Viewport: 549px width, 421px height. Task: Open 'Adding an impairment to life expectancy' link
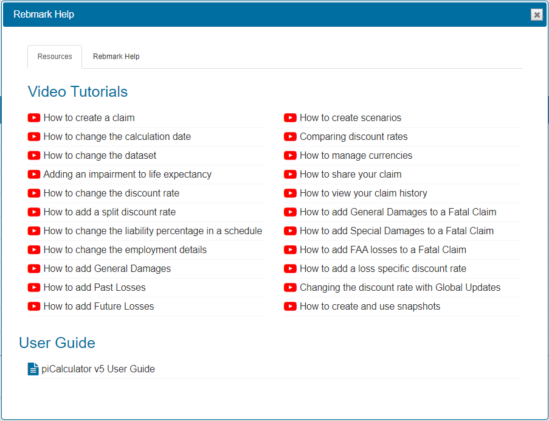(128, 175)
